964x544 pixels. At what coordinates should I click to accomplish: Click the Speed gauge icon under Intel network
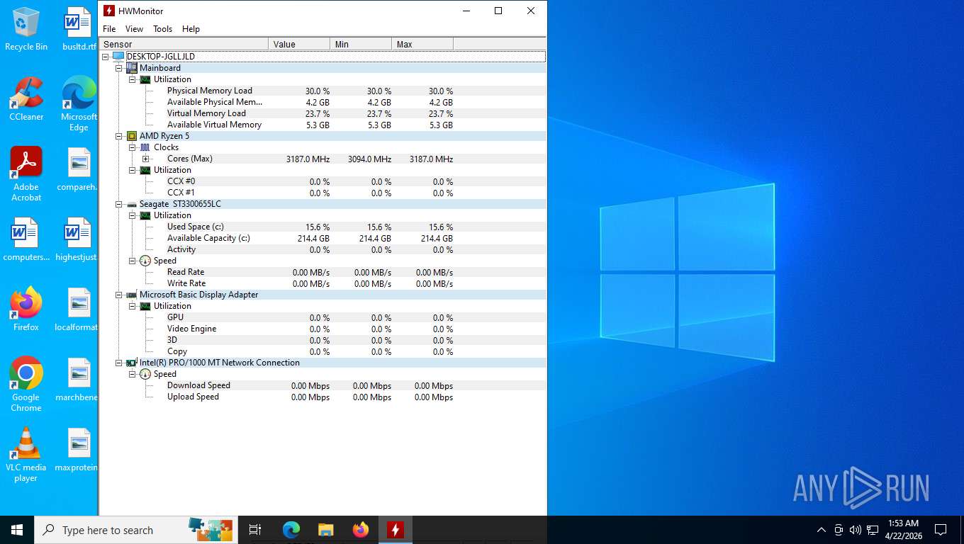point(145,374)
